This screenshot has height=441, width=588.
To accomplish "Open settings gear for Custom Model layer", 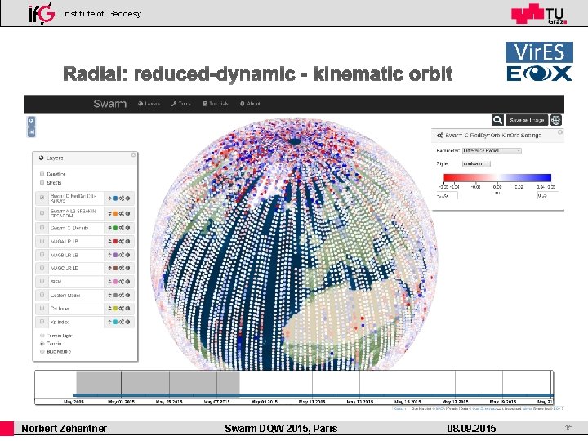I will pos(122,296).
